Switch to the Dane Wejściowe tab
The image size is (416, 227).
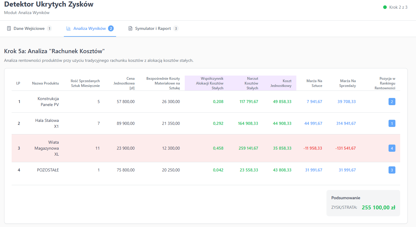29,29
